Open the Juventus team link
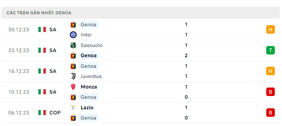This screenshot has width=282, height=126. [91, 76]
